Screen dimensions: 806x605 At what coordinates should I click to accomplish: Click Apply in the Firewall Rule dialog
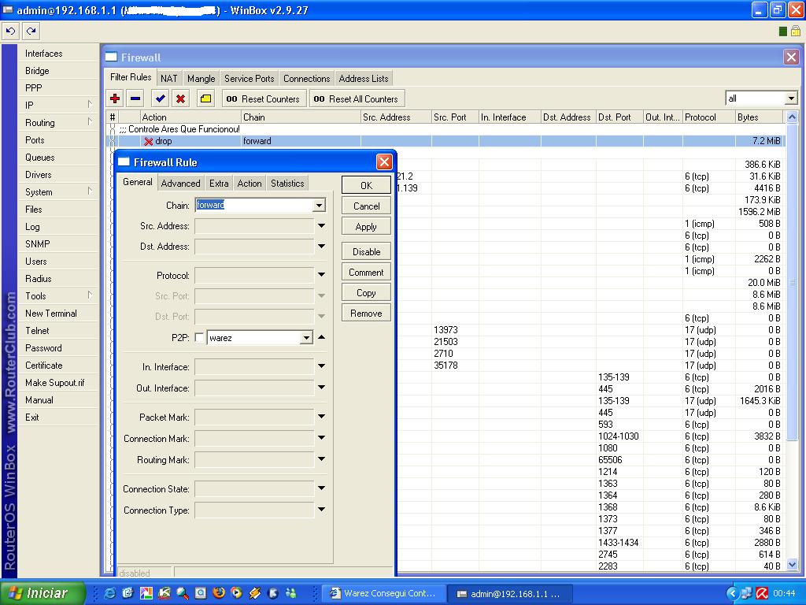click(x=366, y=226)
